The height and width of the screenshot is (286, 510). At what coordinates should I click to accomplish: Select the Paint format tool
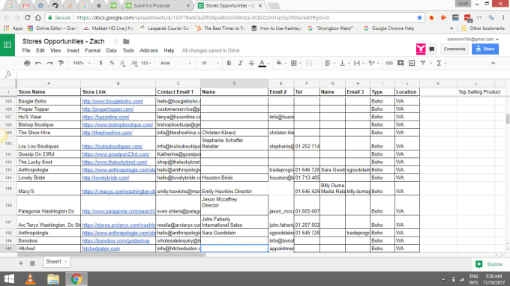coord(61,63)
